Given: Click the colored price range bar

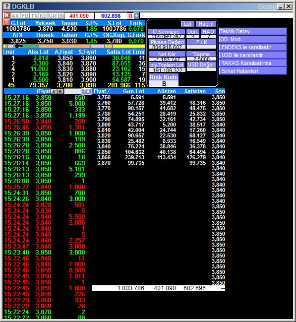Looking at the screenshot, I should click(x=74, y=46).
